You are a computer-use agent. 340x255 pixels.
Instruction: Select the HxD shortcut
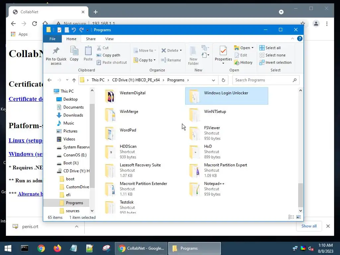226,152
